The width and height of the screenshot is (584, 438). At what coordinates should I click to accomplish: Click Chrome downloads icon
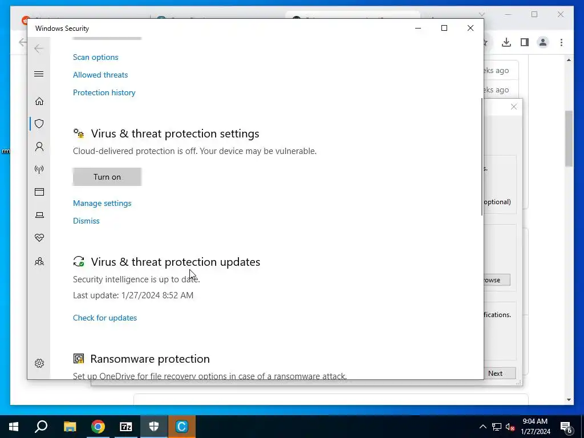tap(506, 42)
